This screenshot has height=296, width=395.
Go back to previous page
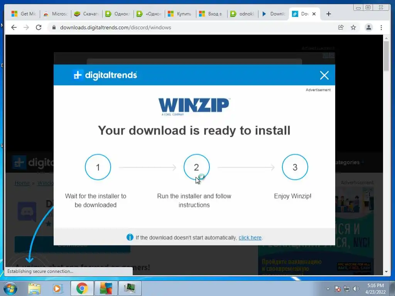coord(14,27)
